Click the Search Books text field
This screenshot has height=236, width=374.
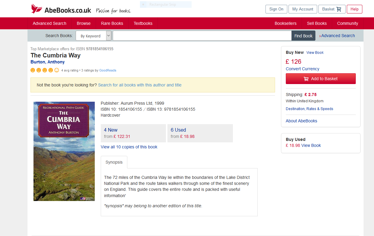coord(202,36)
